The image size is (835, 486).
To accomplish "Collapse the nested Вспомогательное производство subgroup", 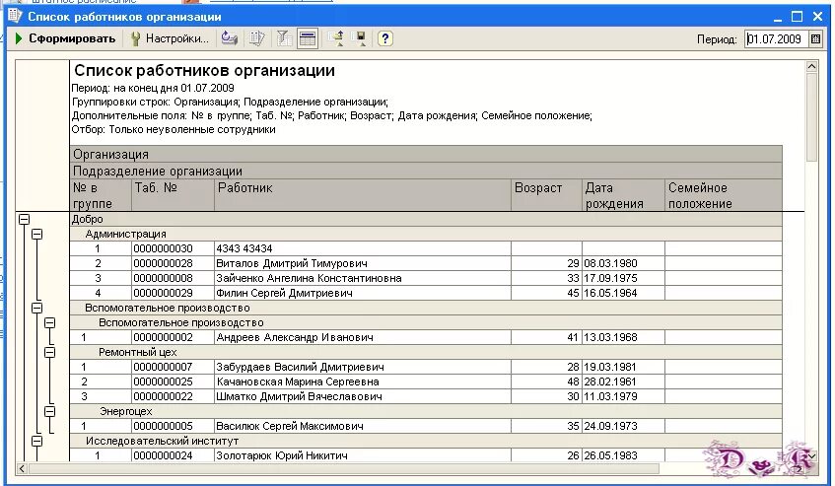I will coord(49,322).
